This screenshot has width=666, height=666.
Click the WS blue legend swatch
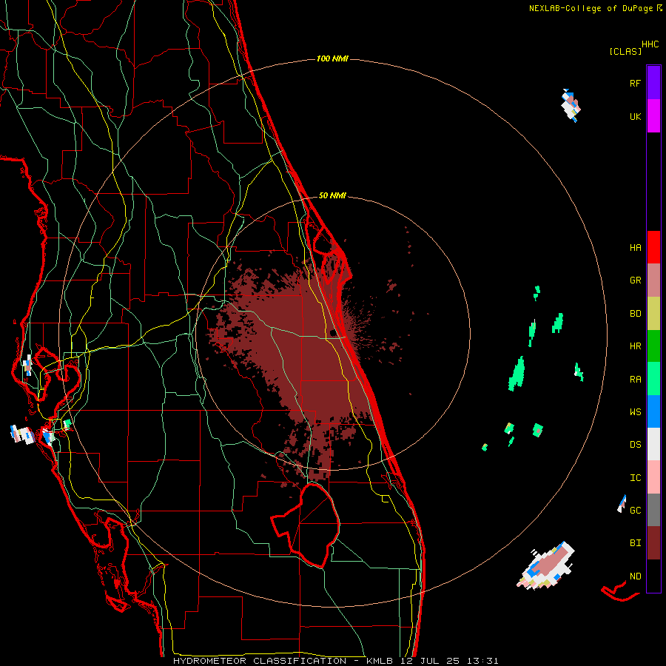click(653, 411)
